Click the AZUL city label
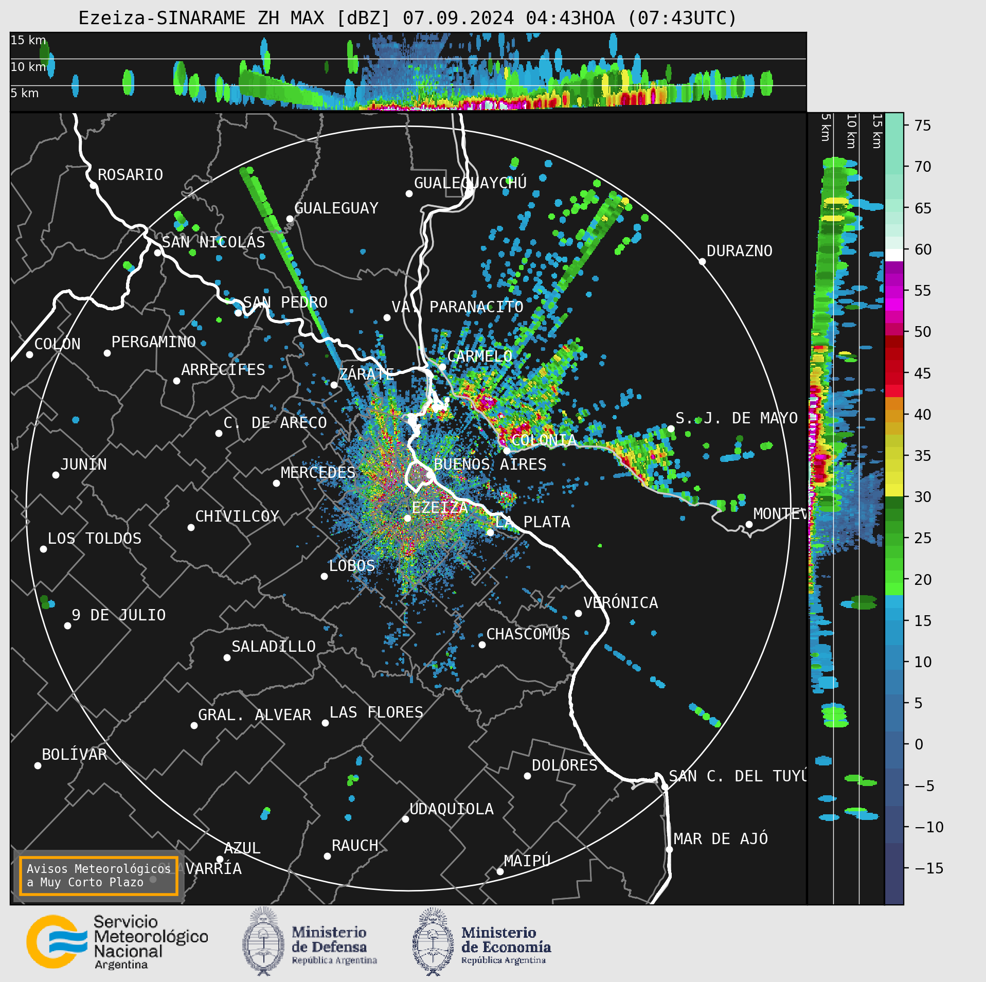 (x=242, y=848)
